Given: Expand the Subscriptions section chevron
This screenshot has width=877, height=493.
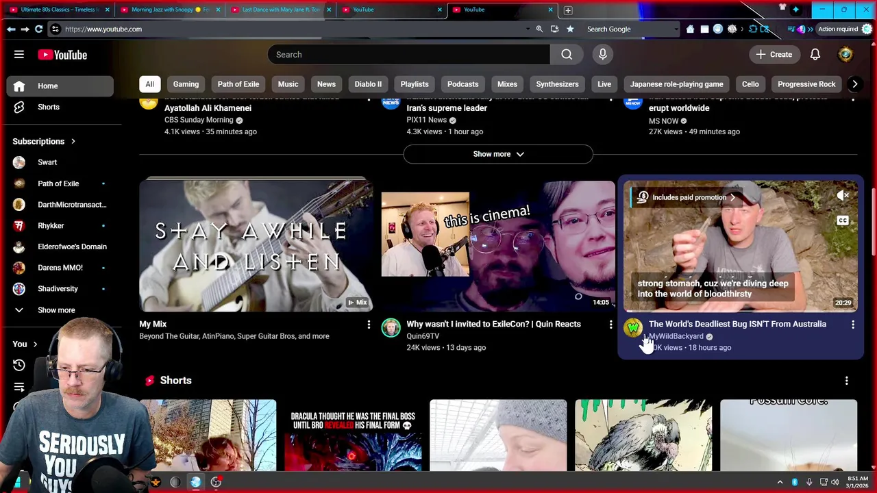Looking at the screenshot, I should (x=73, y=141).
